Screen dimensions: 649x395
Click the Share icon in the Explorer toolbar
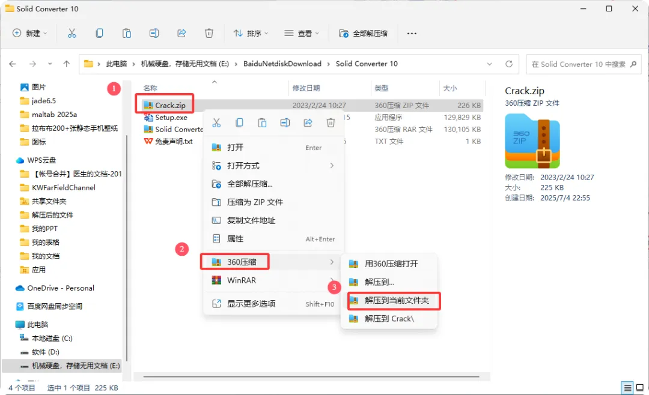click(181, 34)
